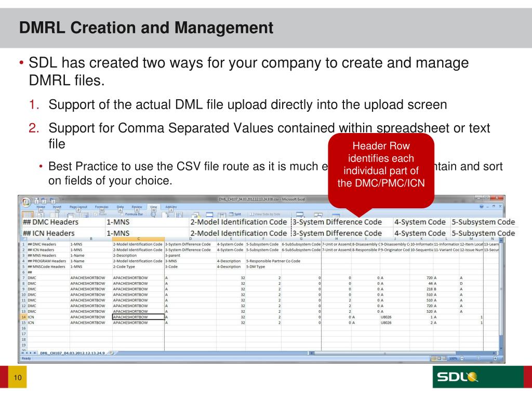Switch to Page Layout view in status bar
Viewport: 532px width, 399px height.
click(439, 358)
